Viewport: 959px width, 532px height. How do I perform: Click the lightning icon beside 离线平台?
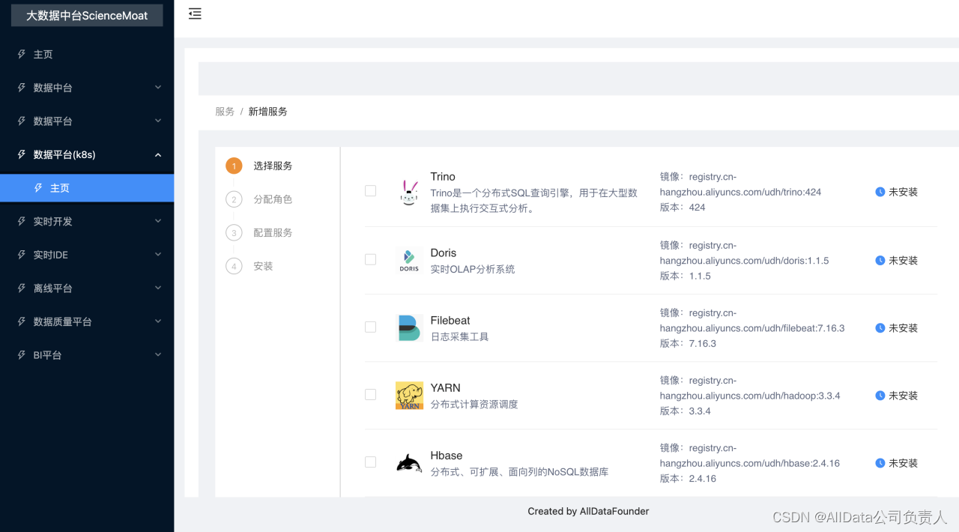click(x=22, y=288)
